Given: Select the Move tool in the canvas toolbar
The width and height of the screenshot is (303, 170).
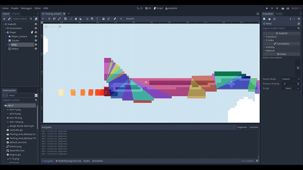Looking at the screenshot, I should (x=49, y=19).
